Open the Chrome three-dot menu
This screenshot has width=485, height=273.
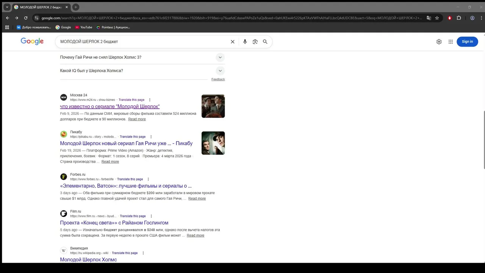point(481,18)
